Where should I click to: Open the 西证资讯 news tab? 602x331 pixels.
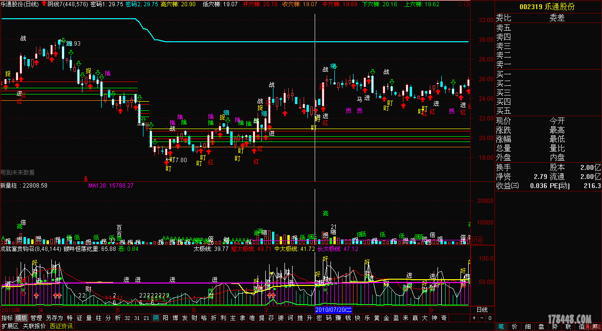[61, 326]
